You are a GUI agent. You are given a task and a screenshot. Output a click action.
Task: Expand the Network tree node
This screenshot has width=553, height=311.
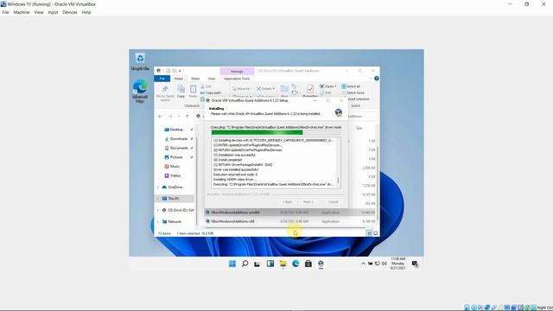[x=157, y=222]
